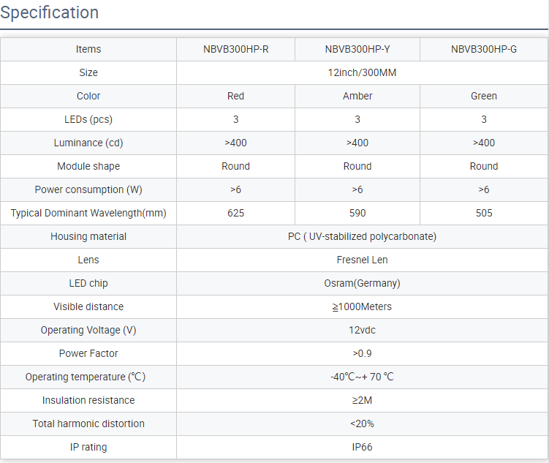Click the ≥1000Meters visible distance value
The height and width of the screenshot is (463, 549).
tap(362, 306)
